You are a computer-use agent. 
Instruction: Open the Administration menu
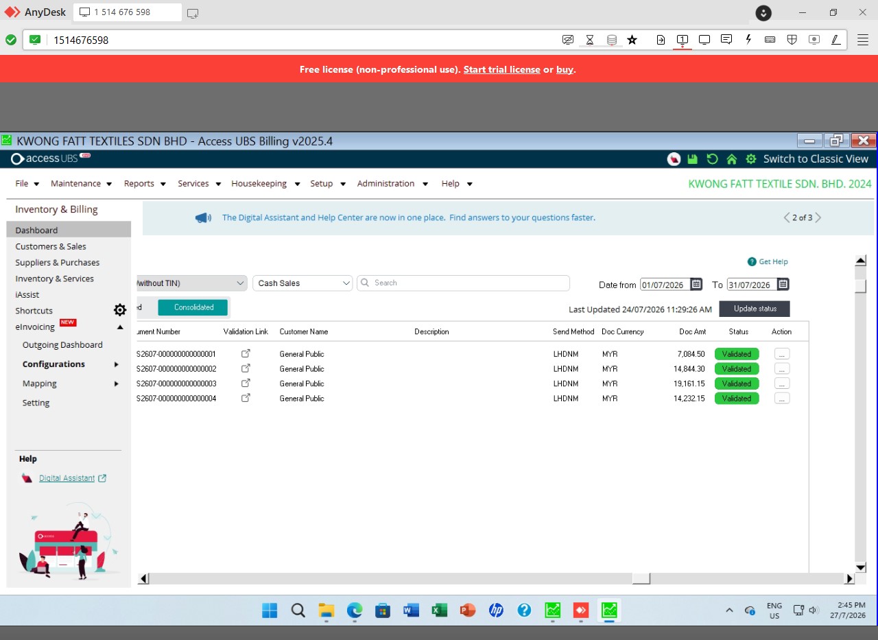click(392, 184)
